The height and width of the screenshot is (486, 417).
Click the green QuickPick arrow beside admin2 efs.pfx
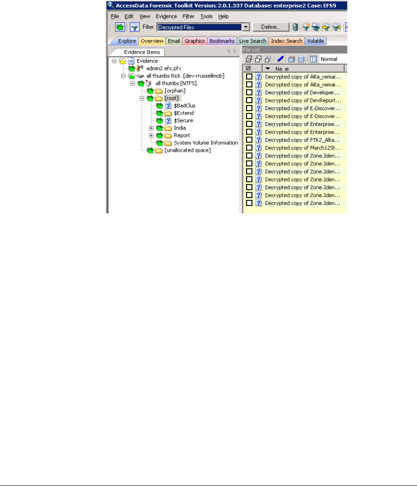(x=132, y=69)
